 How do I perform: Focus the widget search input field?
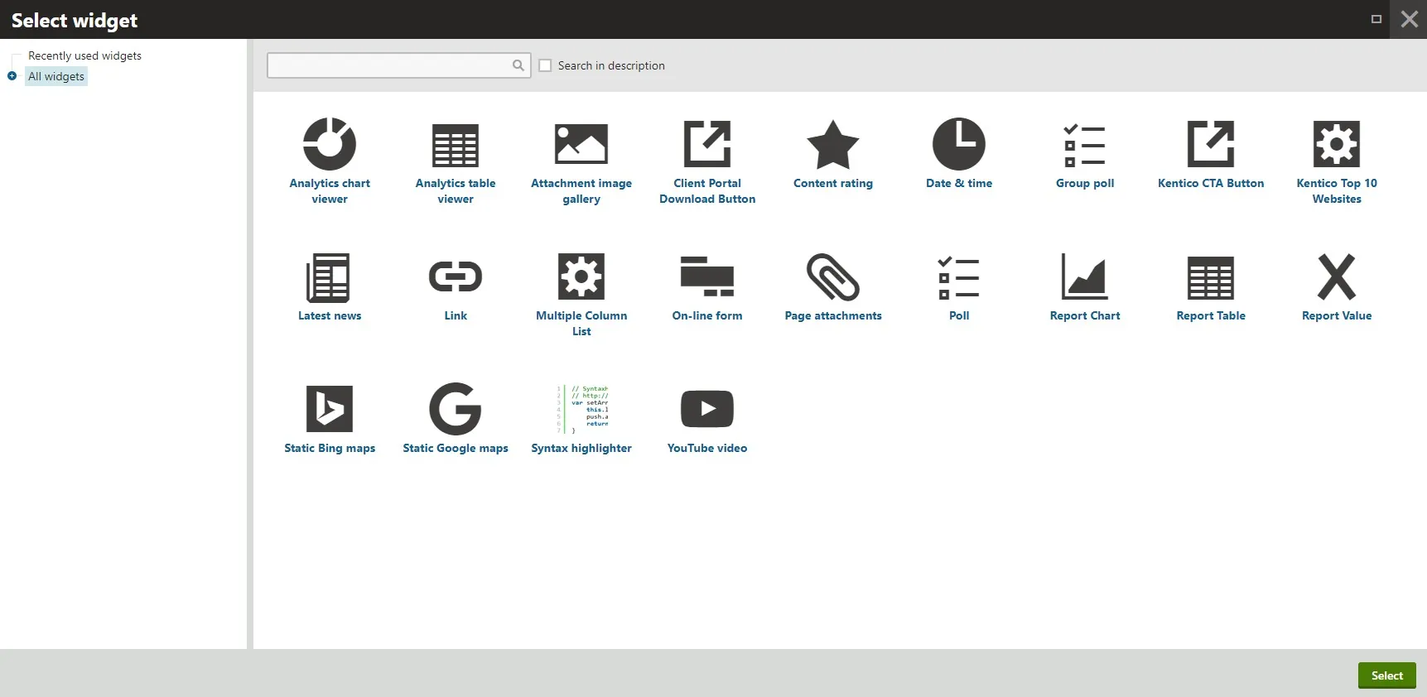point(399,65)
